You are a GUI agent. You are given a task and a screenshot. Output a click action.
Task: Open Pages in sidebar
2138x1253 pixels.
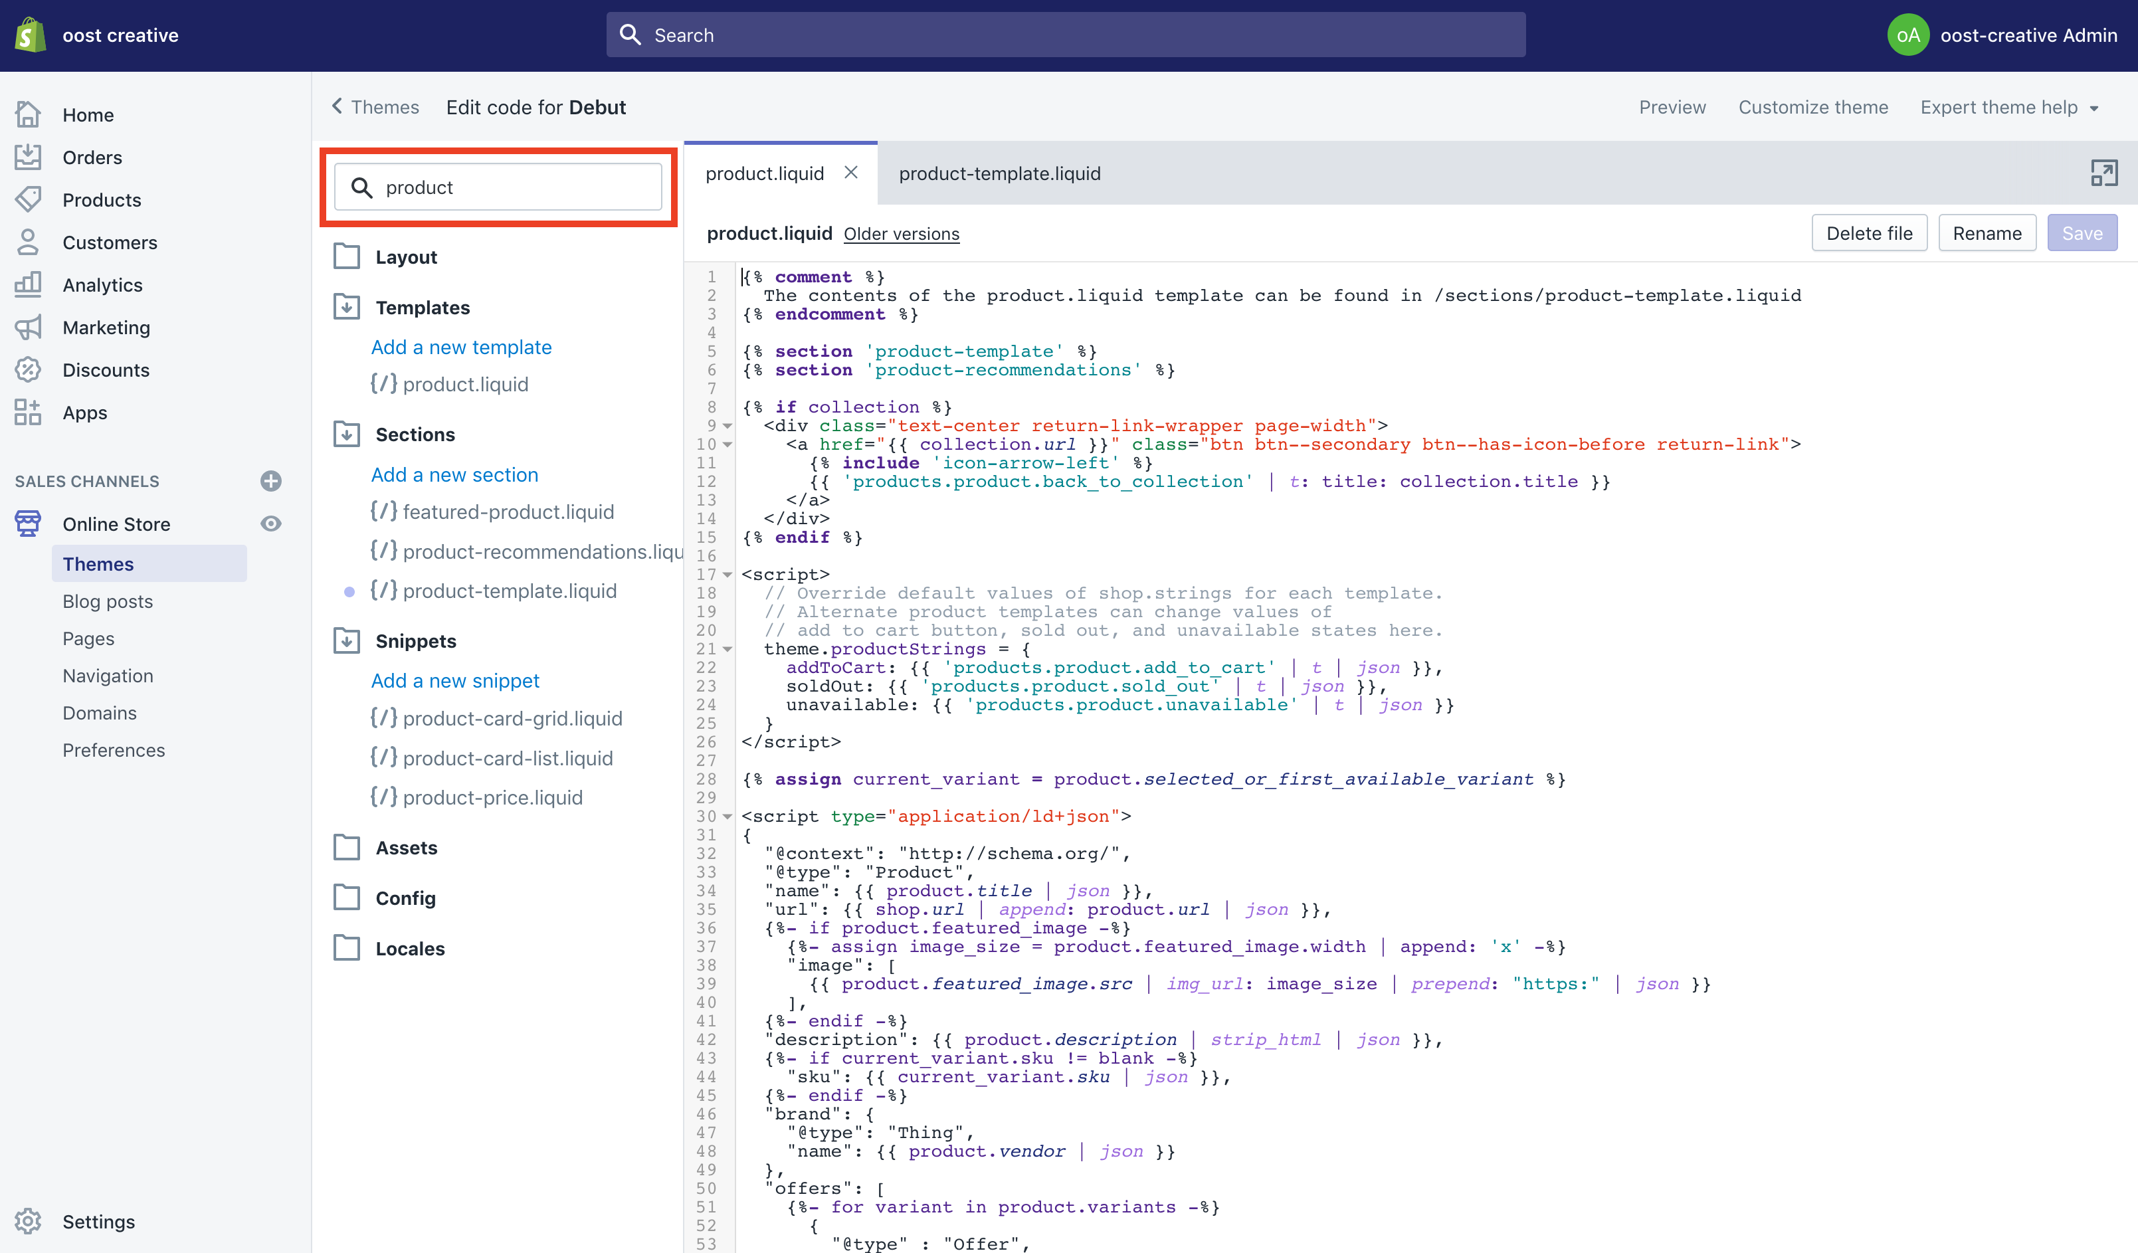pyautogui.click(x=88, y=638)
